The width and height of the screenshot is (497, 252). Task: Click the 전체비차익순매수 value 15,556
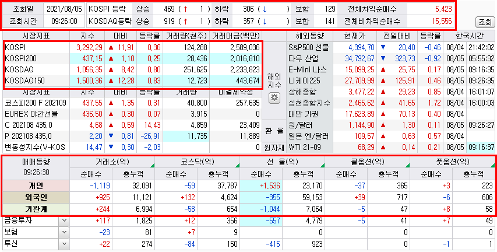442,21
